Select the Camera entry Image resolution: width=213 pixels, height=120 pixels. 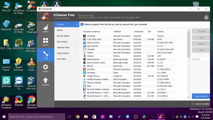(x=128, y=53)
